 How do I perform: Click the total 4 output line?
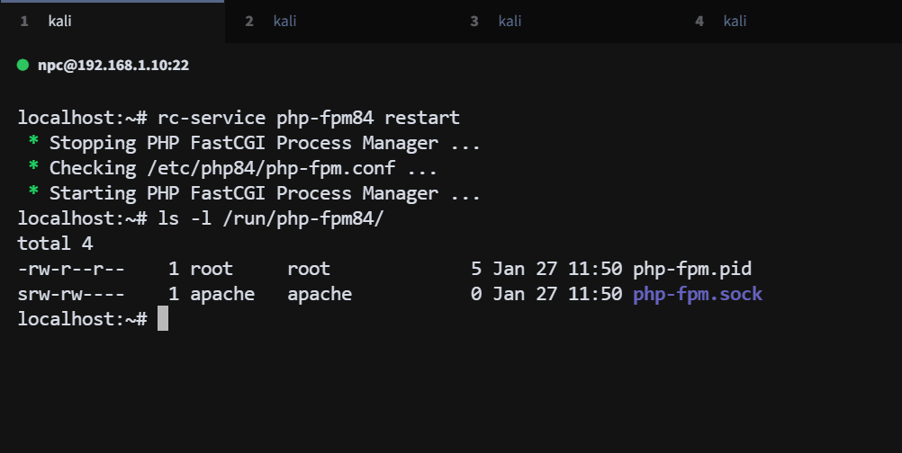(x=55, y=244)
